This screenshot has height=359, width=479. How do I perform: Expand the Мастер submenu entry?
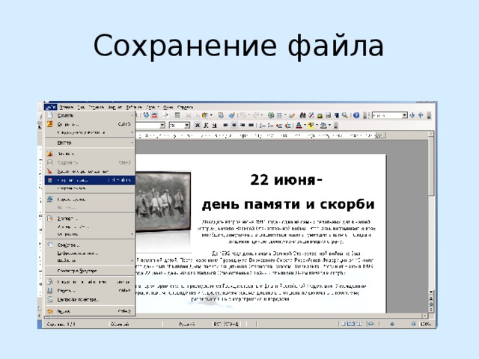(90, 143)
